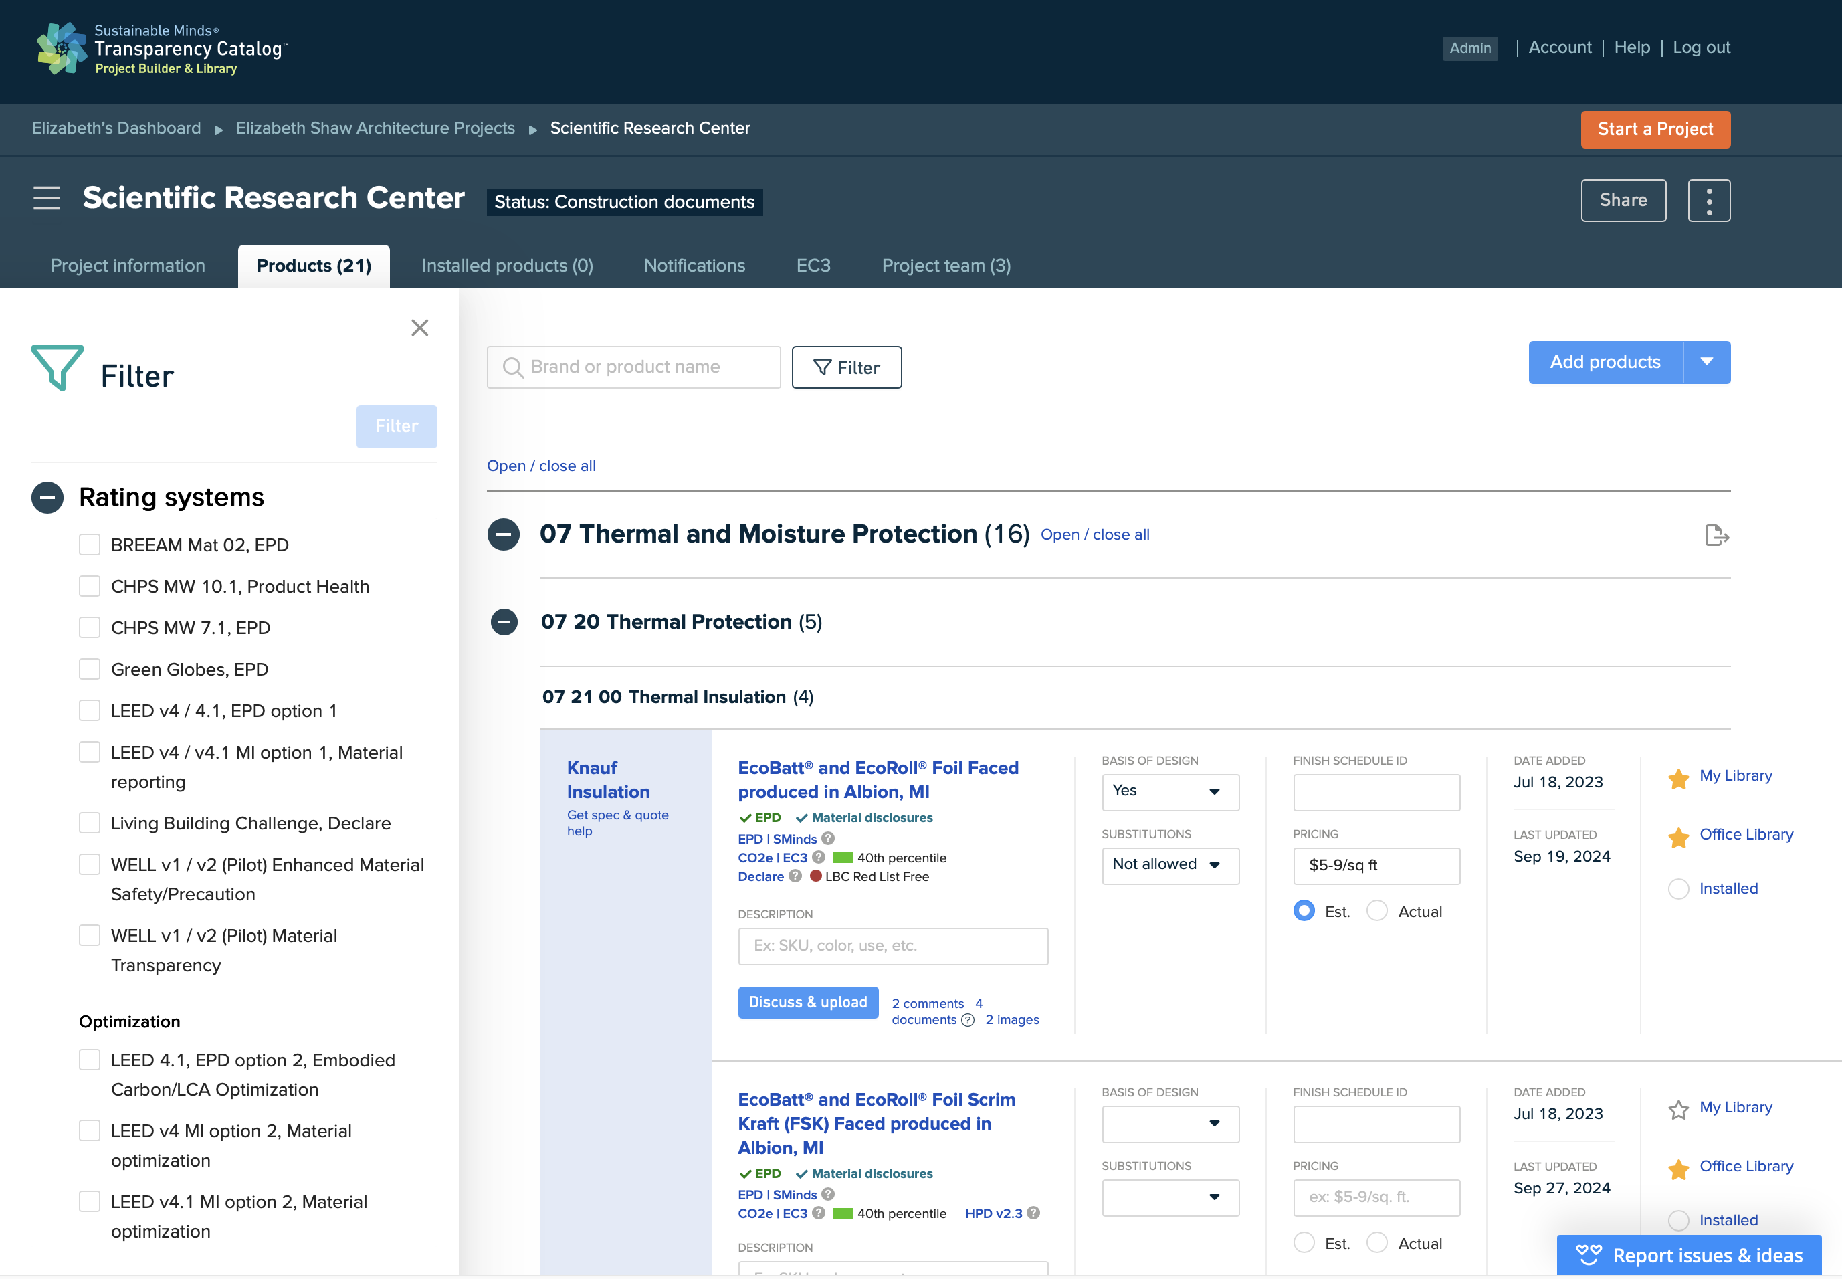Click the heart icon on Report issues & ideas

click(x=1588, y=1255)
